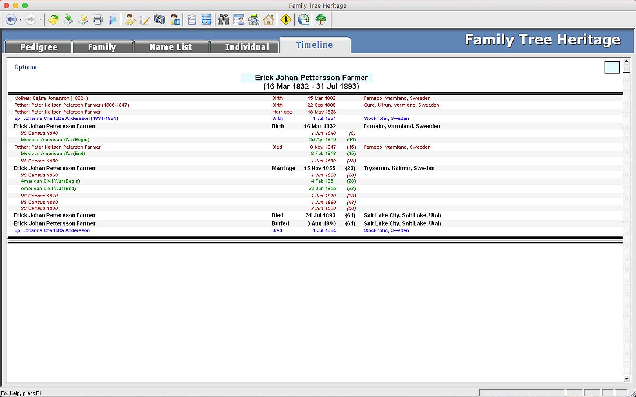Image resolution: width=636 pixels, height=397 pixels.
Task: Click spouse Johanna Charlotta Andersson (1831-1894) entry
Action: (x=66, y=118)
